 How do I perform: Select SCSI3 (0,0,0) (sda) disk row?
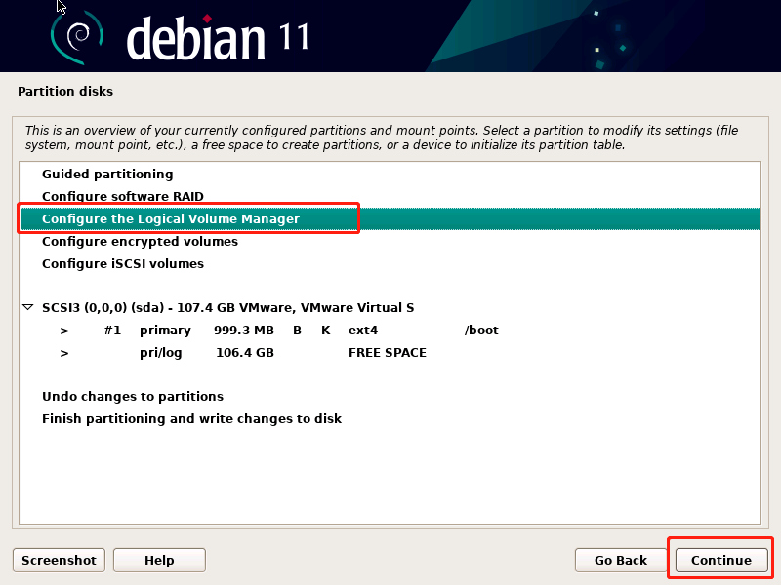tap(228, 307)
